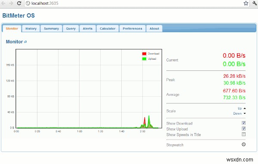The image size is (258, 164).
Task: Switch to the History tab
Action: pyautogui.click(x=31, y=29)
